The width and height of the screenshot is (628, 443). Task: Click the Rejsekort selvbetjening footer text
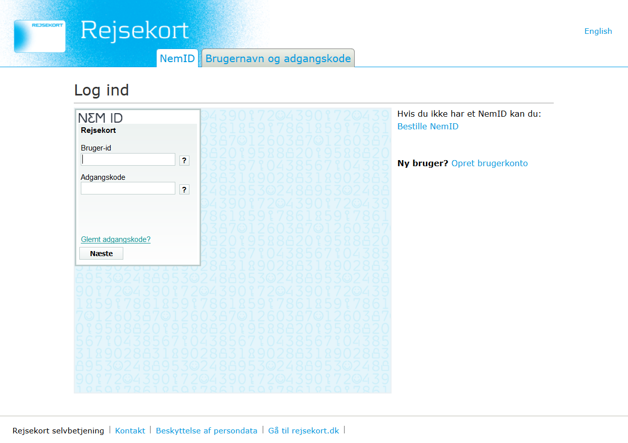click(x=58, y=430)
